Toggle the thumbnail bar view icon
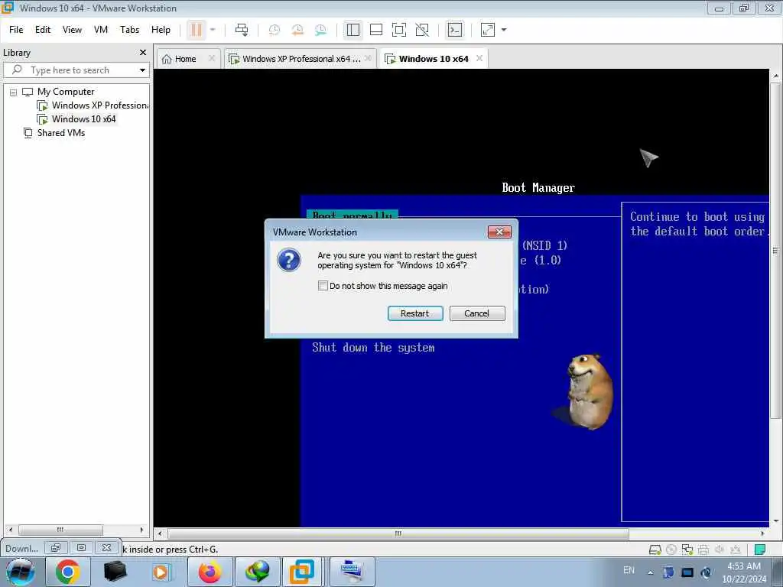Viewport: 783px width, 587px height. coord(376,30)
